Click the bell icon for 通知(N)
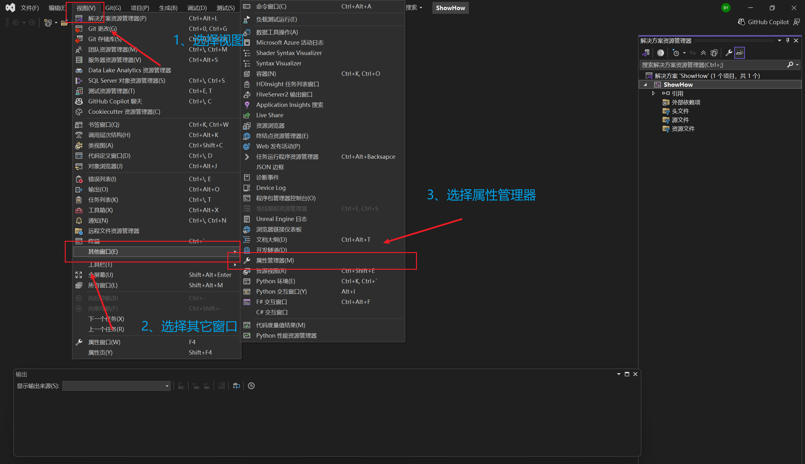Screen dimensions: 805x464 (79, 221)
